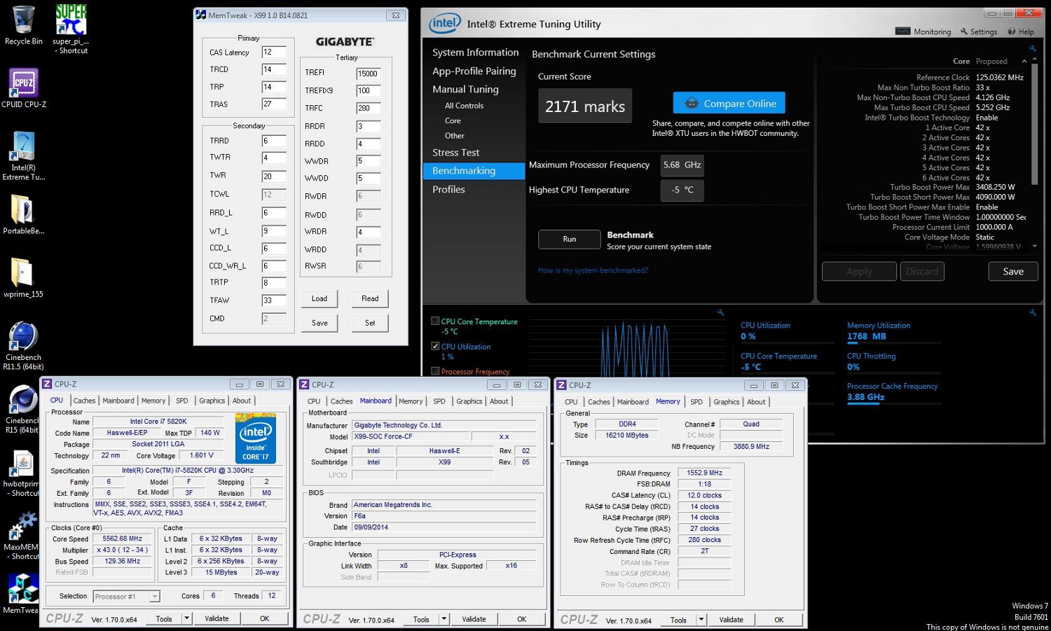The image size is (1051, 631).
Task: Click the Intel logo in XTU title
Action: point(445,23)
